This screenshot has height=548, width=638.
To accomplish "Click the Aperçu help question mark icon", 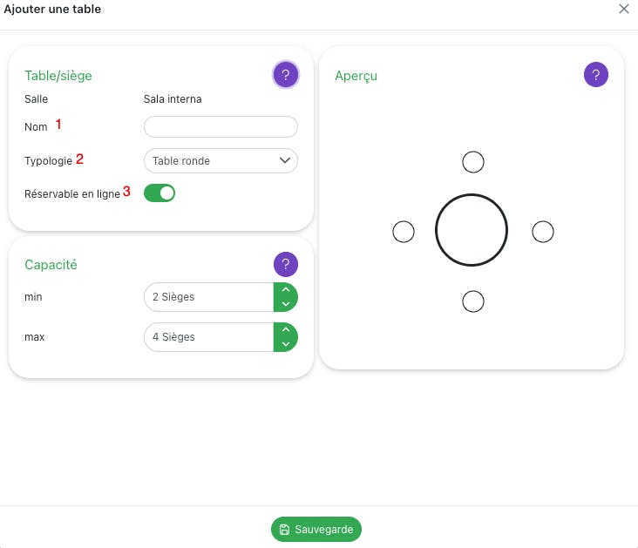I will [x=596, y=75].
